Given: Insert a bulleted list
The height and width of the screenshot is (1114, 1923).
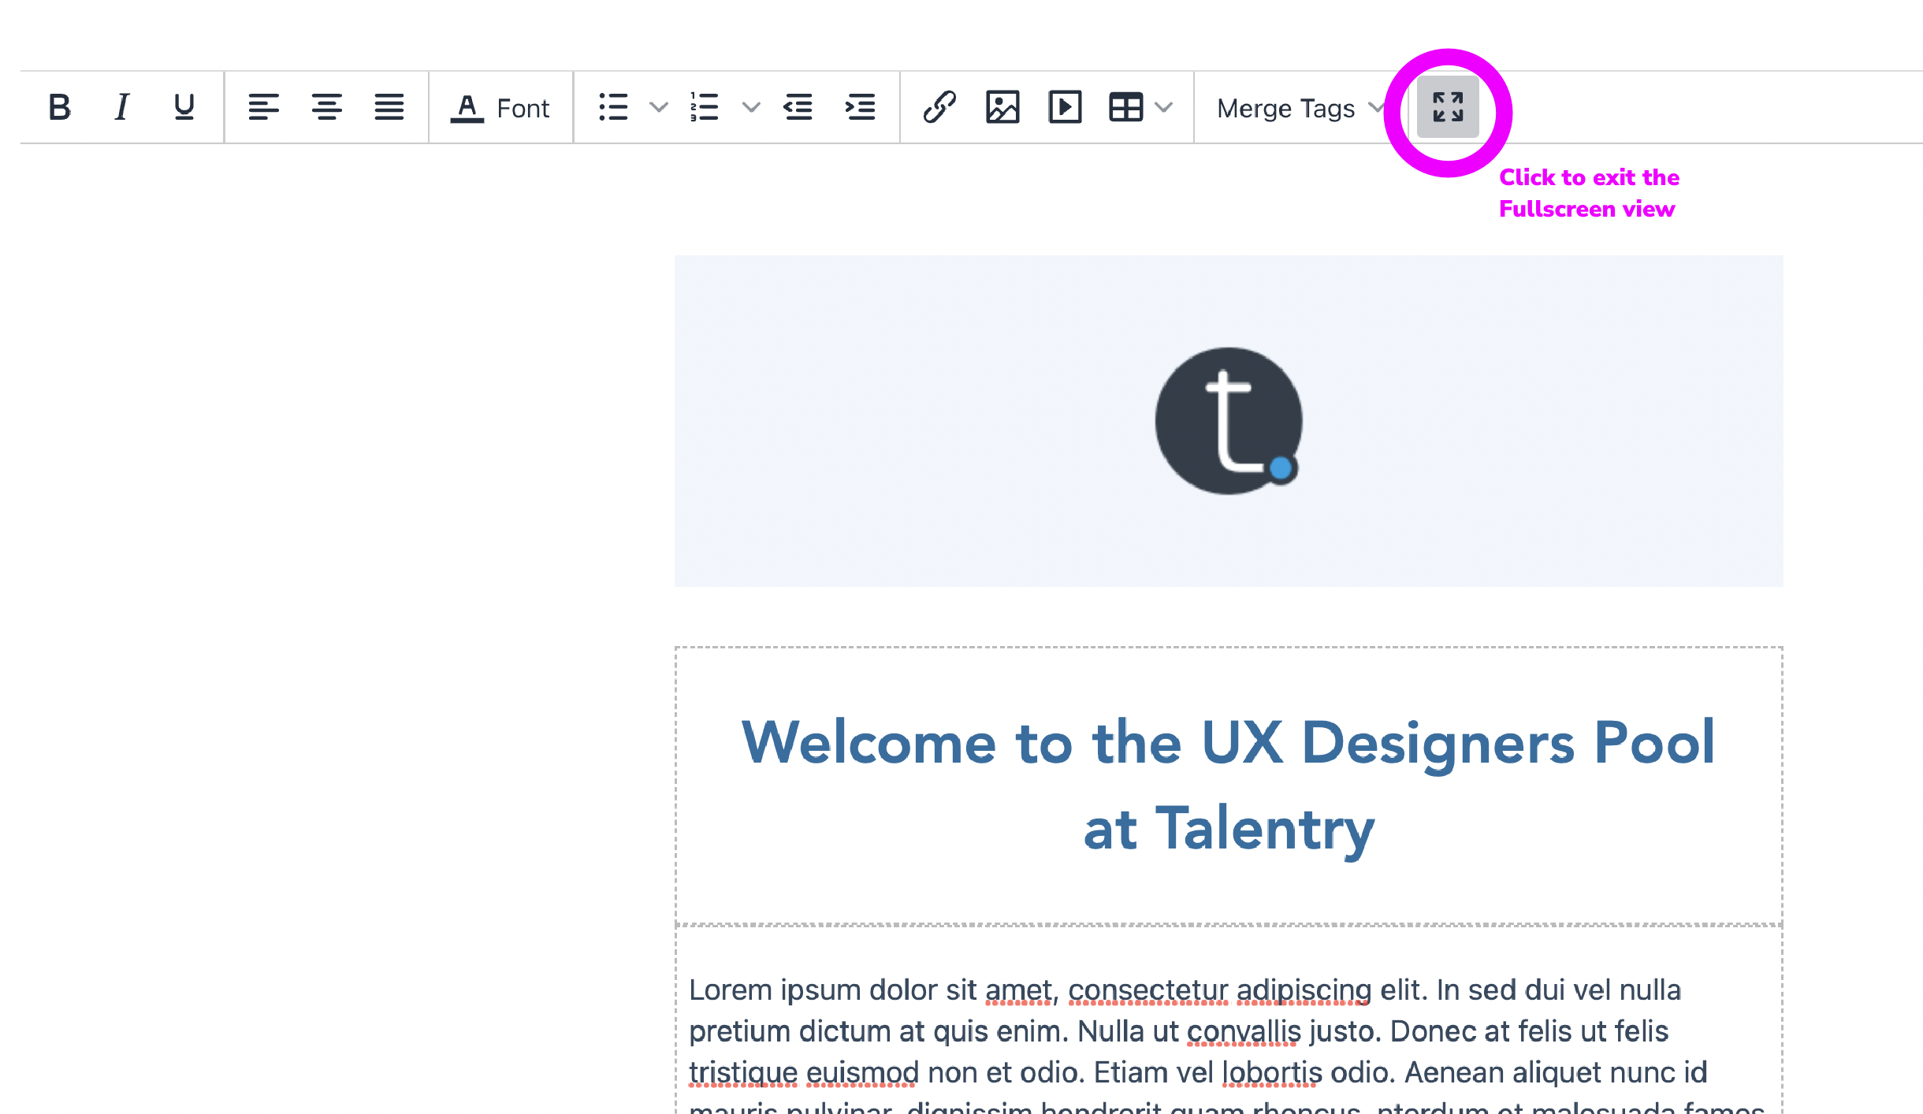Looking at the screenshot, I should [613, 107].
